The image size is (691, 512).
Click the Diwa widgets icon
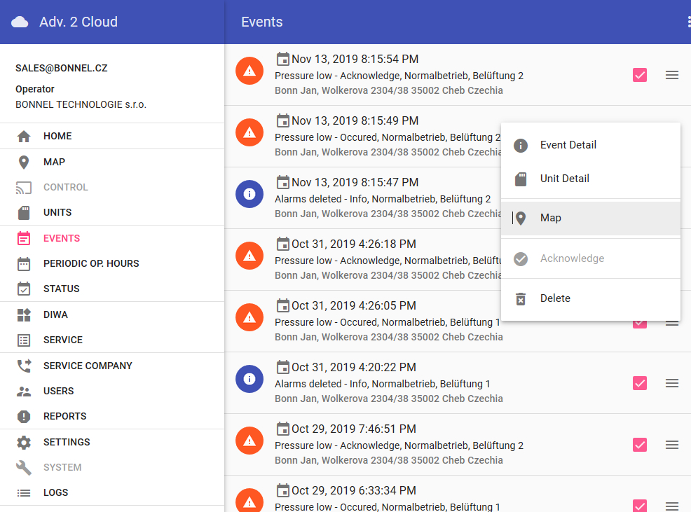coord(24,314)
